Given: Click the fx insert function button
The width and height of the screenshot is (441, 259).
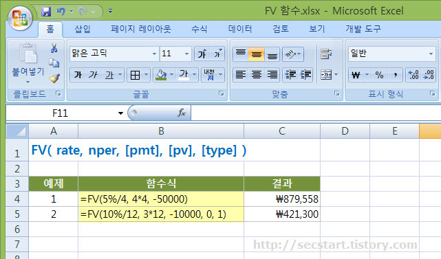Looking at the screenshot, I should coord(182,113).
